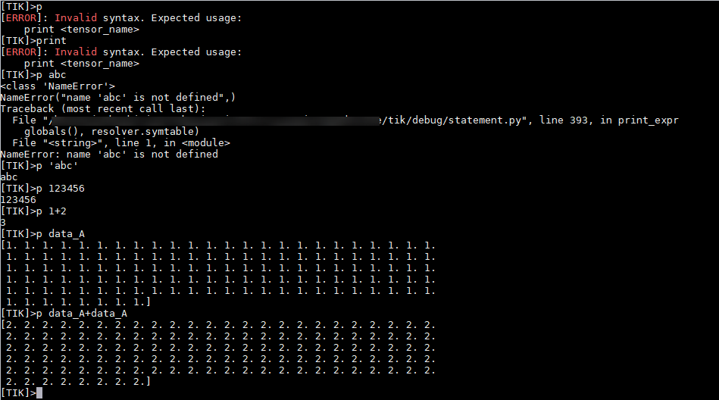Click the 'p data_A+data_A' command line
This screenshot has height=400, width=719.
[x=64, y=314]
